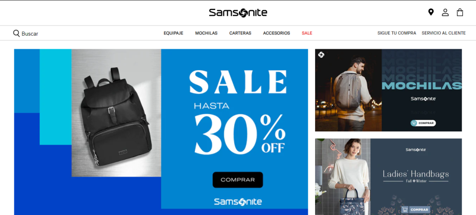This screenshot has height=215, width=476.
Task: Open the Mochilas promo banner image
Action: pos(388,90)
